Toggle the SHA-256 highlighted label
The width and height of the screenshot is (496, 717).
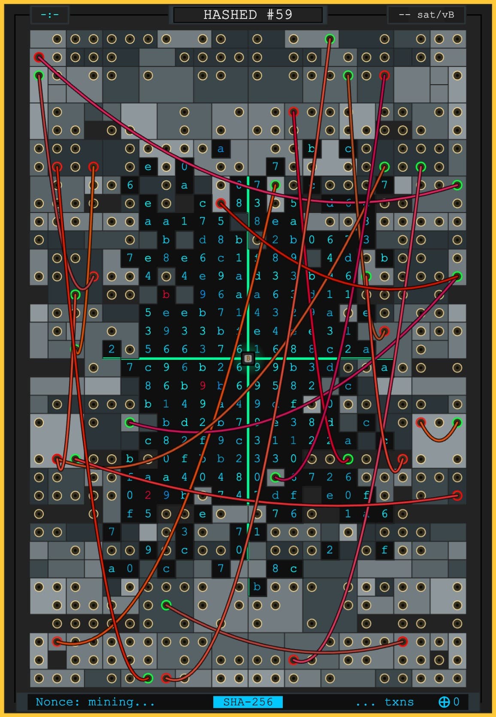[248, 702]
